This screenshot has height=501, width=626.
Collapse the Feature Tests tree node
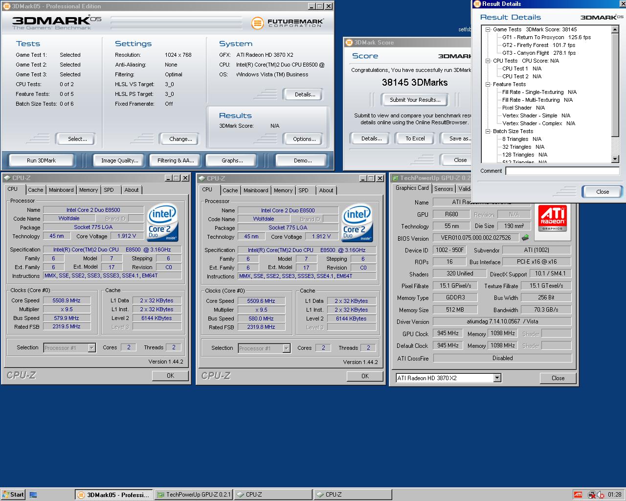point(488,84)
